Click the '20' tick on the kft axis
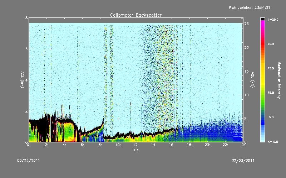 (x=246, y=47)
